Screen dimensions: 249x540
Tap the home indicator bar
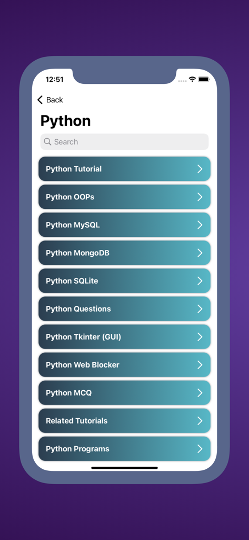pyautogui.click(x=124, y=468)
